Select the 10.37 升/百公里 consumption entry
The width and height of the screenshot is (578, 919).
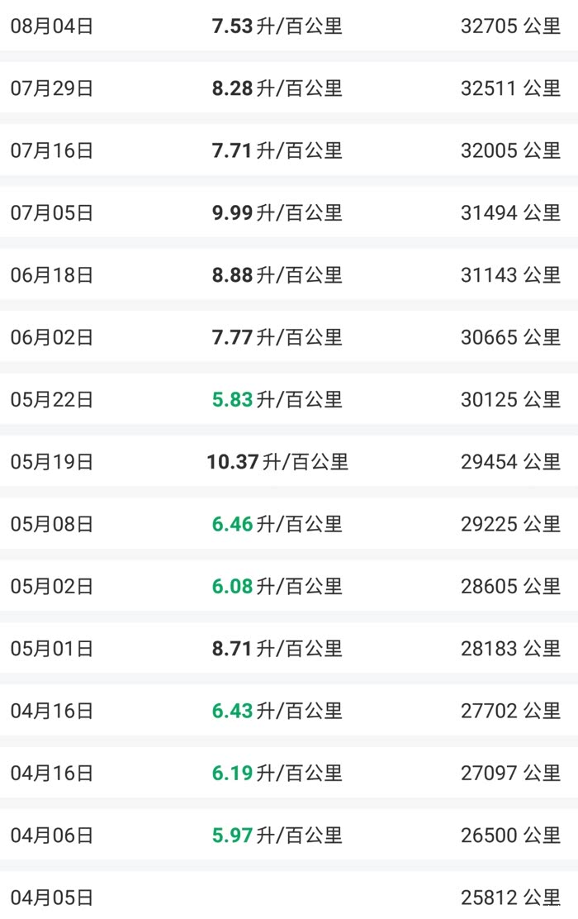coord(277,462)
